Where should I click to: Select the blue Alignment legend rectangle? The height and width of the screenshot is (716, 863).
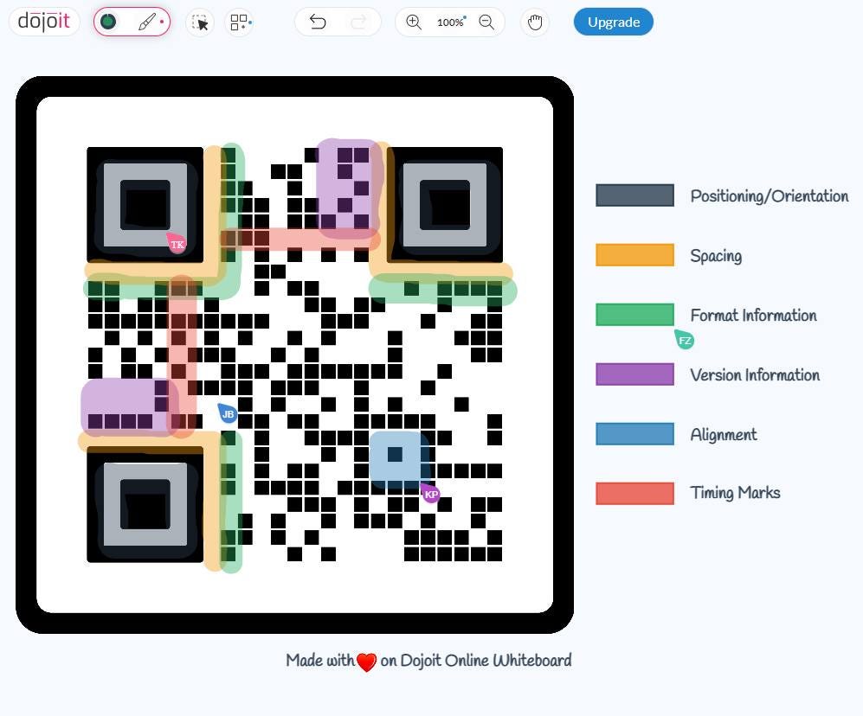click(634, 434)
